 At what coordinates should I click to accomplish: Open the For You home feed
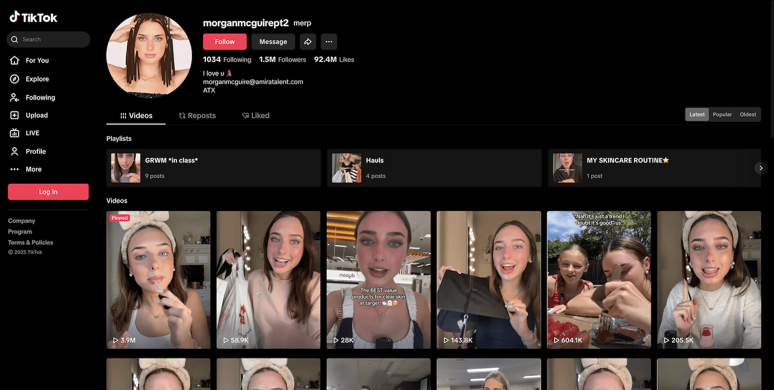pyautogui.click(x=37, y=60)
